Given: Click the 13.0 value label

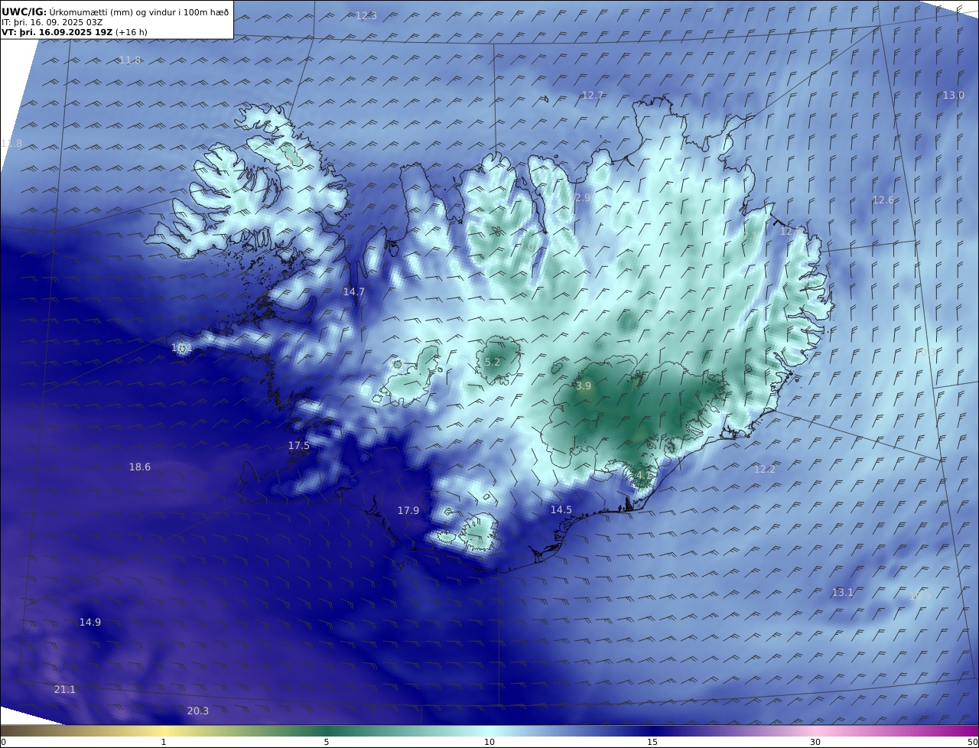Looking at the screenshot, I should [953, 96].
